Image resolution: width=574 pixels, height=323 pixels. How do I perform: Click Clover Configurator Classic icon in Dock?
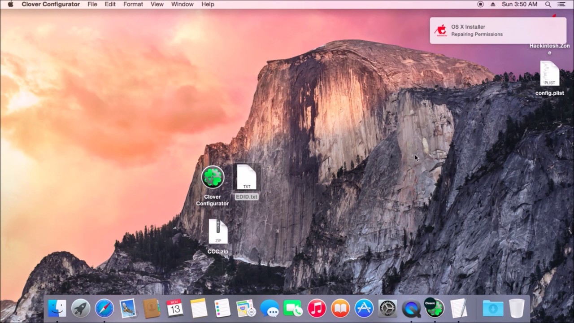tap(435, 308)
